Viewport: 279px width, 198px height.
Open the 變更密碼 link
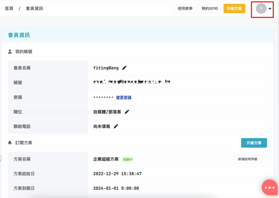[x=124, y=97]
